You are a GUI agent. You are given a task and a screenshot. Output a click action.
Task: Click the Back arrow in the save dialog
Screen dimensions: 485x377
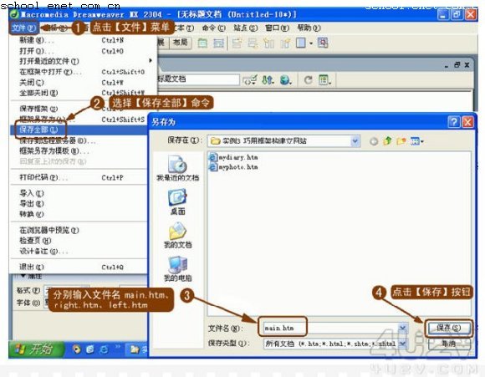[x=374, y=141]
